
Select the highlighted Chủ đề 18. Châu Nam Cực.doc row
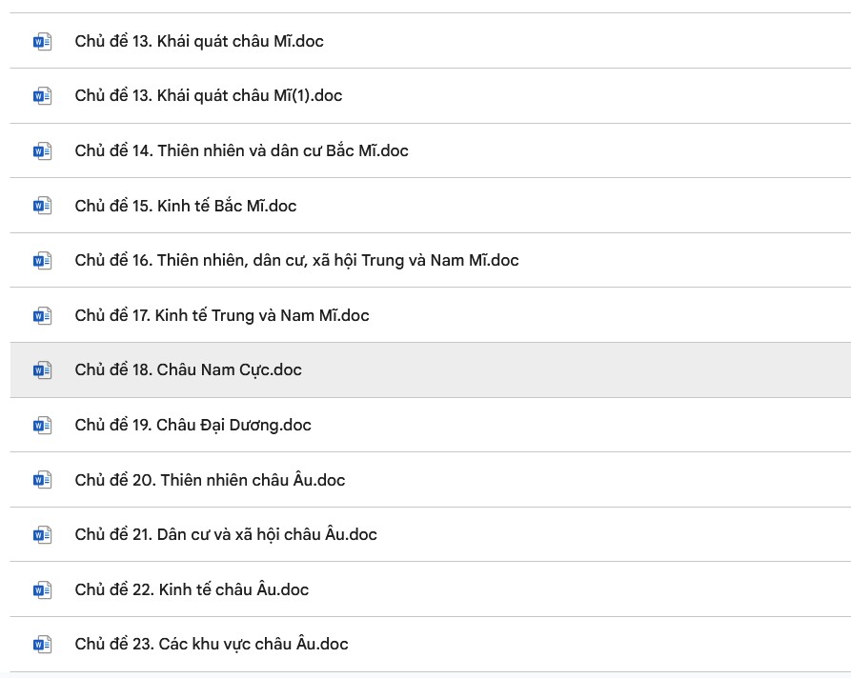(431, 369)
